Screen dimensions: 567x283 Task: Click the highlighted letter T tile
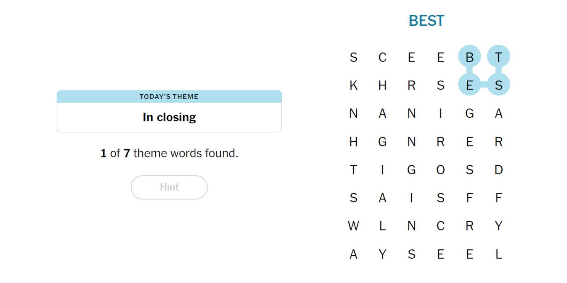coord(498,57)
